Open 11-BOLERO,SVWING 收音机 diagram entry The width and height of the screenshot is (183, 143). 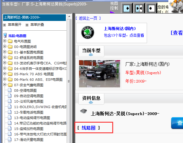coord(40,107)
